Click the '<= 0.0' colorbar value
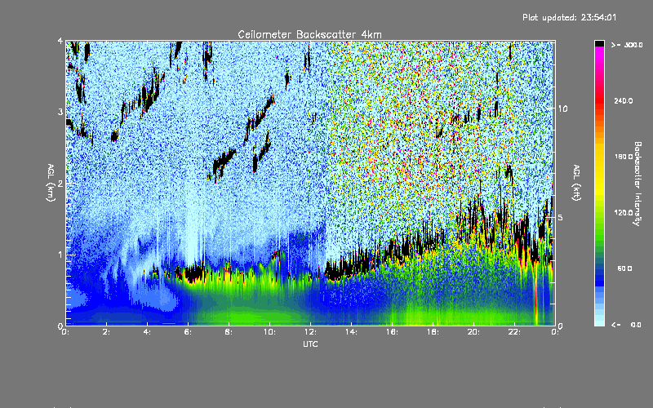 click(x=627, y=324)
